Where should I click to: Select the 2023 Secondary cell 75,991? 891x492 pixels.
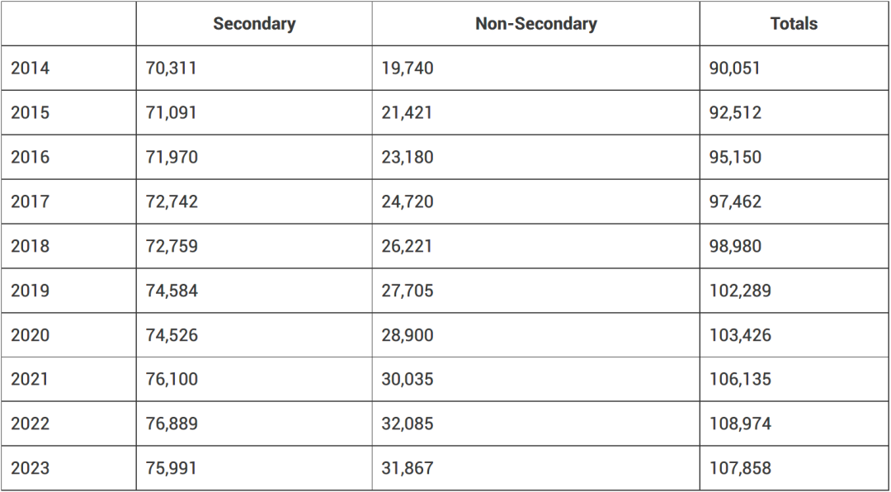[x=171, y=468]
